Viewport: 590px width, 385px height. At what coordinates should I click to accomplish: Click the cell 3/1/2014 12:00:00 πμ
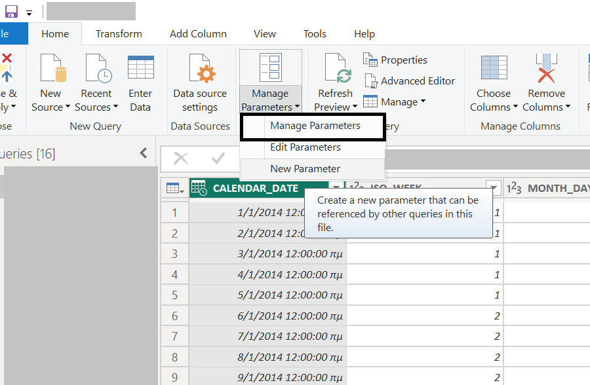pyautogui.click(x=268, y=254)
